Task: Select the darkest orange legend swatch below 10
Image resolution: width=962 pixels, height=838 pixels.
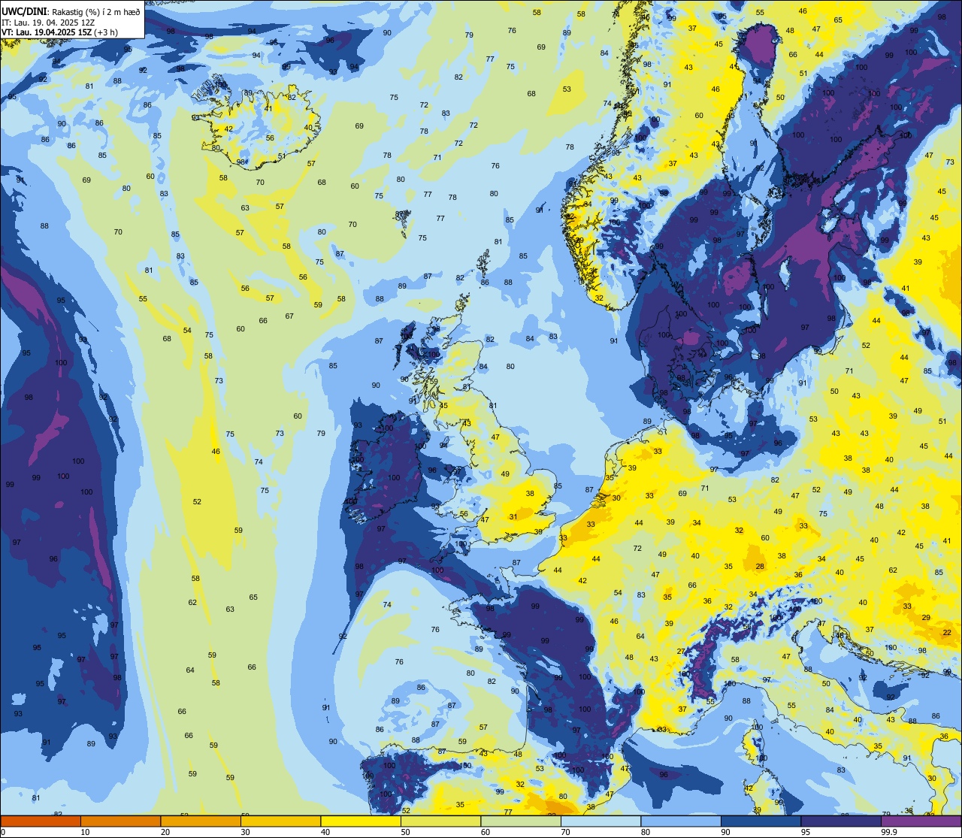Action: tap(41, 821)
